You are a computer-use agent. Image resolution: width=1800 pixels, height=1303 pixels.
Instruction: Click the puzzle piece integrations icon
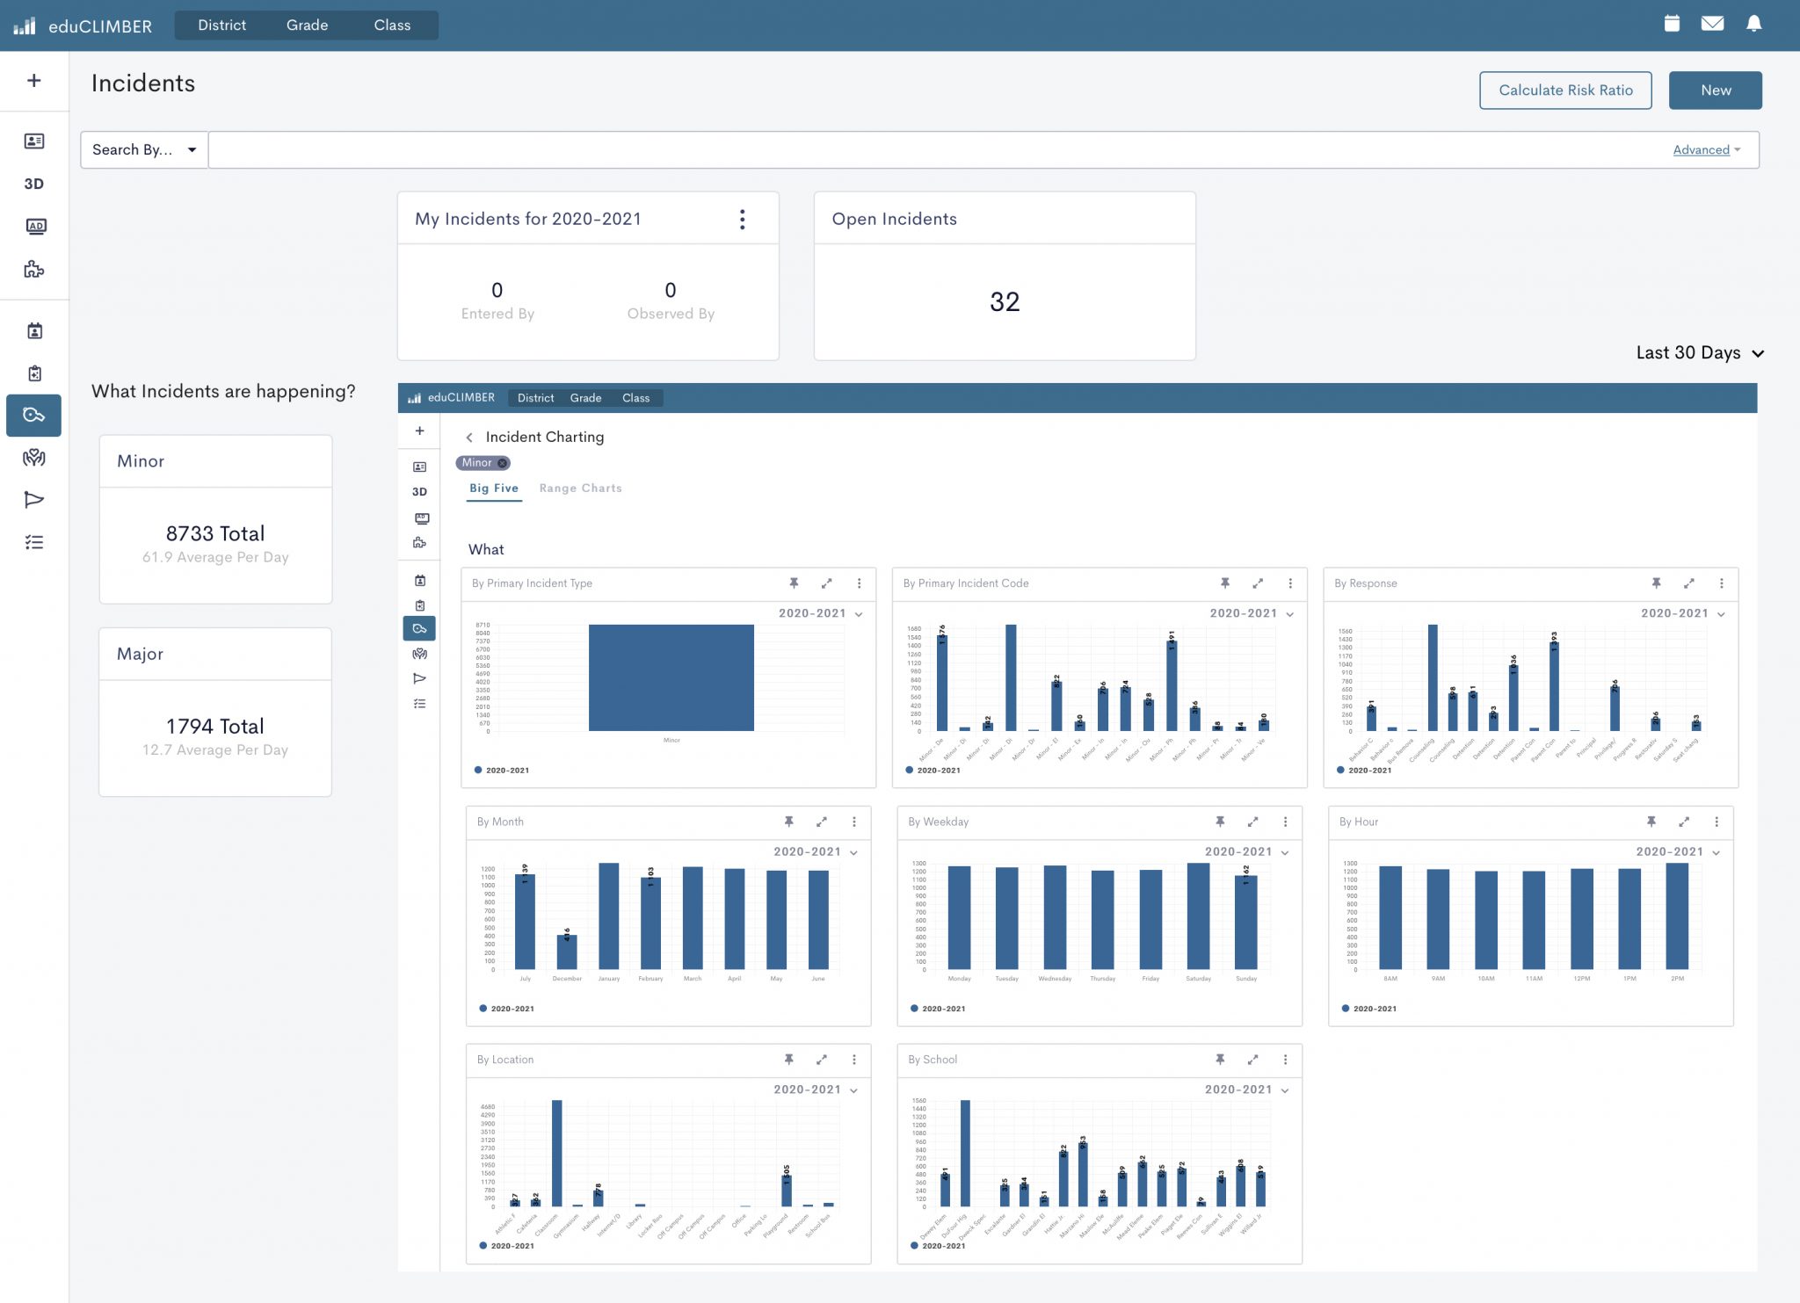tap(33, 271)
